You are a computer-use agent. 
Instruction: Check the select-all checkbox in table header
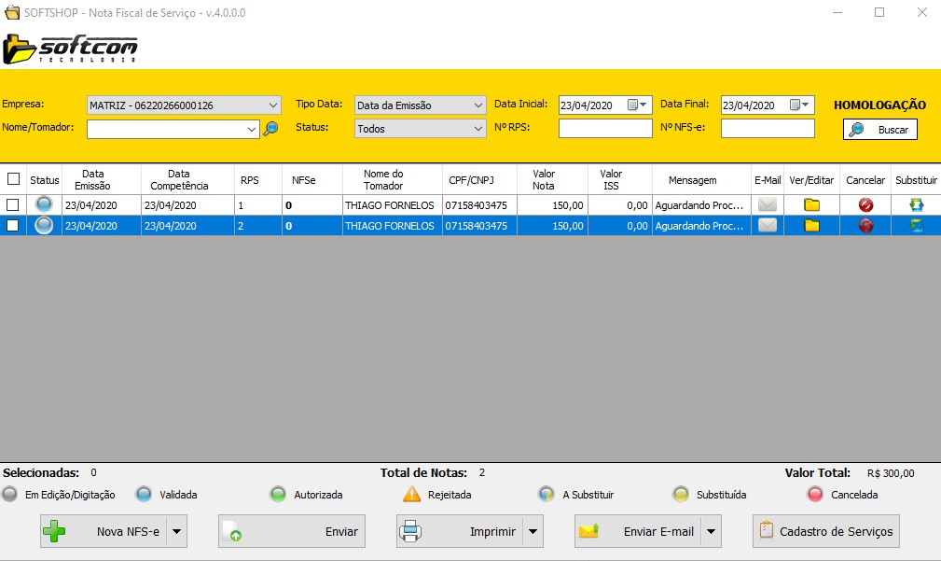[x=13, y=179]
